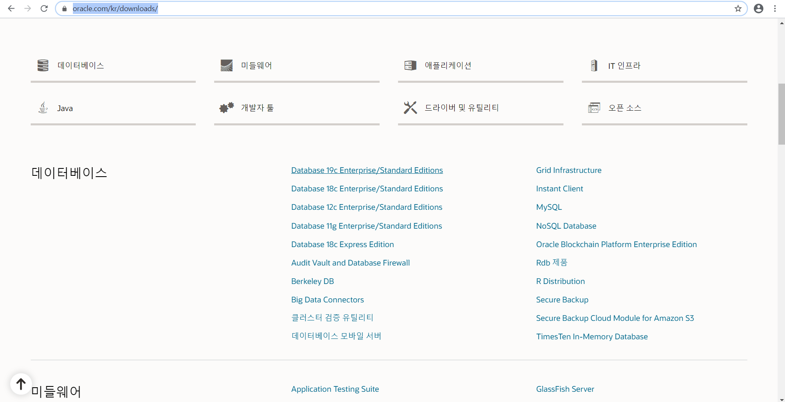Click the wrench tools icon beside 드라이버 및 유틸리티
This screenshot has width=785, height=402.
pos(410,107)
